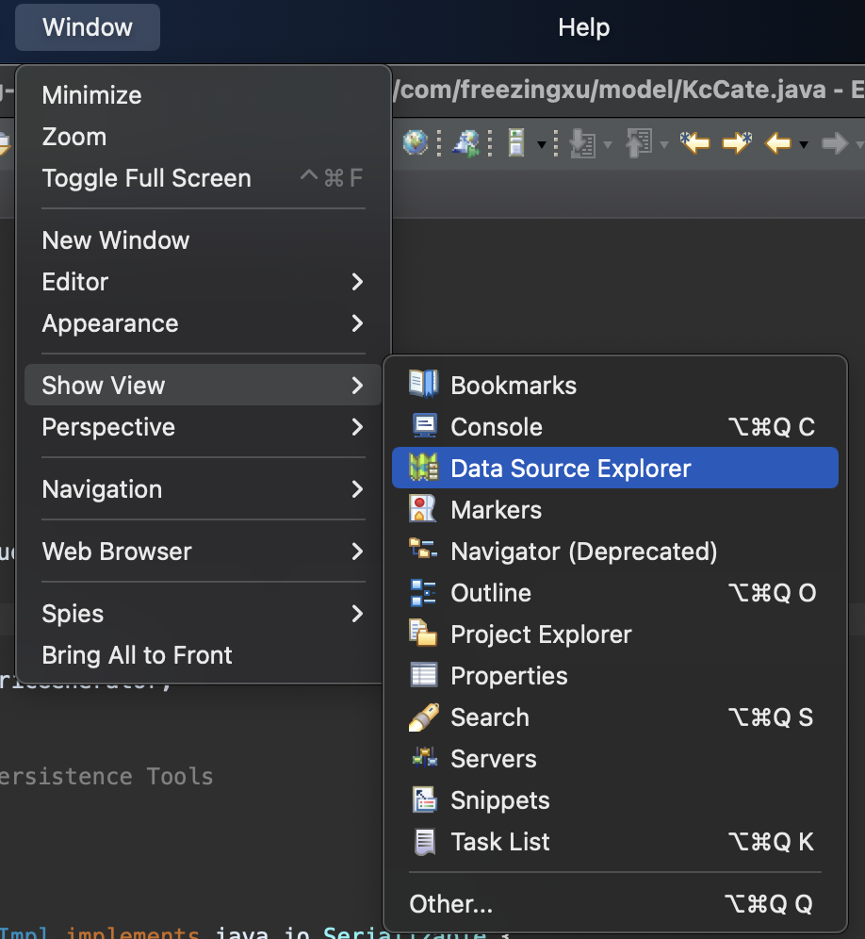Open the Window menu
The image size is (865, 939).
(87, 27)
